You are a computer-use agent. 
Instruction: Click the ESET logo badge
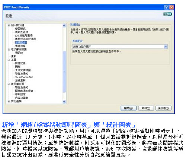point(167,14)
